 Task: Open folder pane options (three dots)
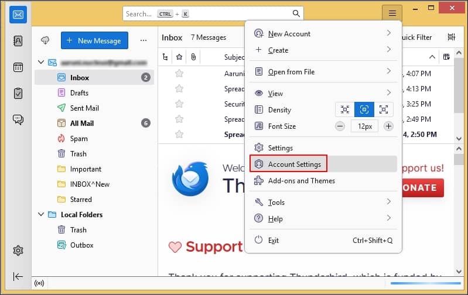click(144, 40)
